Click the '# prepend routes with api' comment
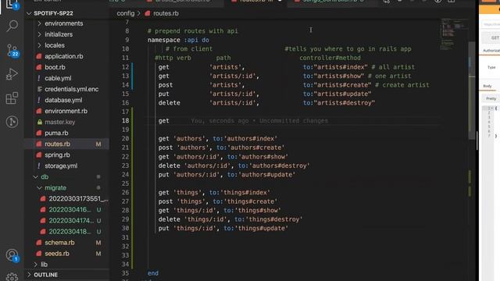Image resolution: width=500 pixels, height=281 pixels. 193,31
